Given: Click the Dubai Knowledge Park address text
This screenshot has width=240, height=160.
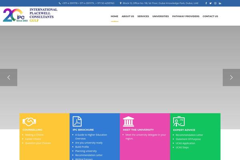Looking at the screenshot, I should coord(160,3).
